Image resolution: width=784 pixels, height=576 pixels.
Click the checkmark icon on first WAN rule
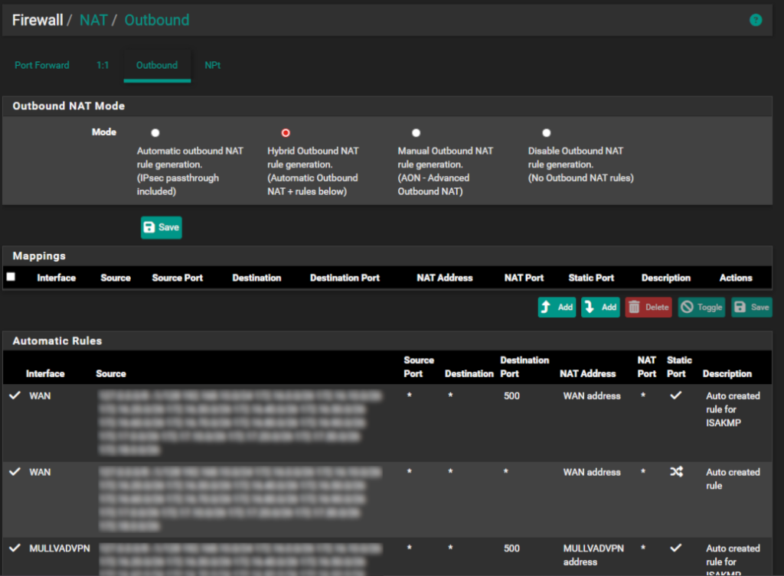(x=15, y=395)
